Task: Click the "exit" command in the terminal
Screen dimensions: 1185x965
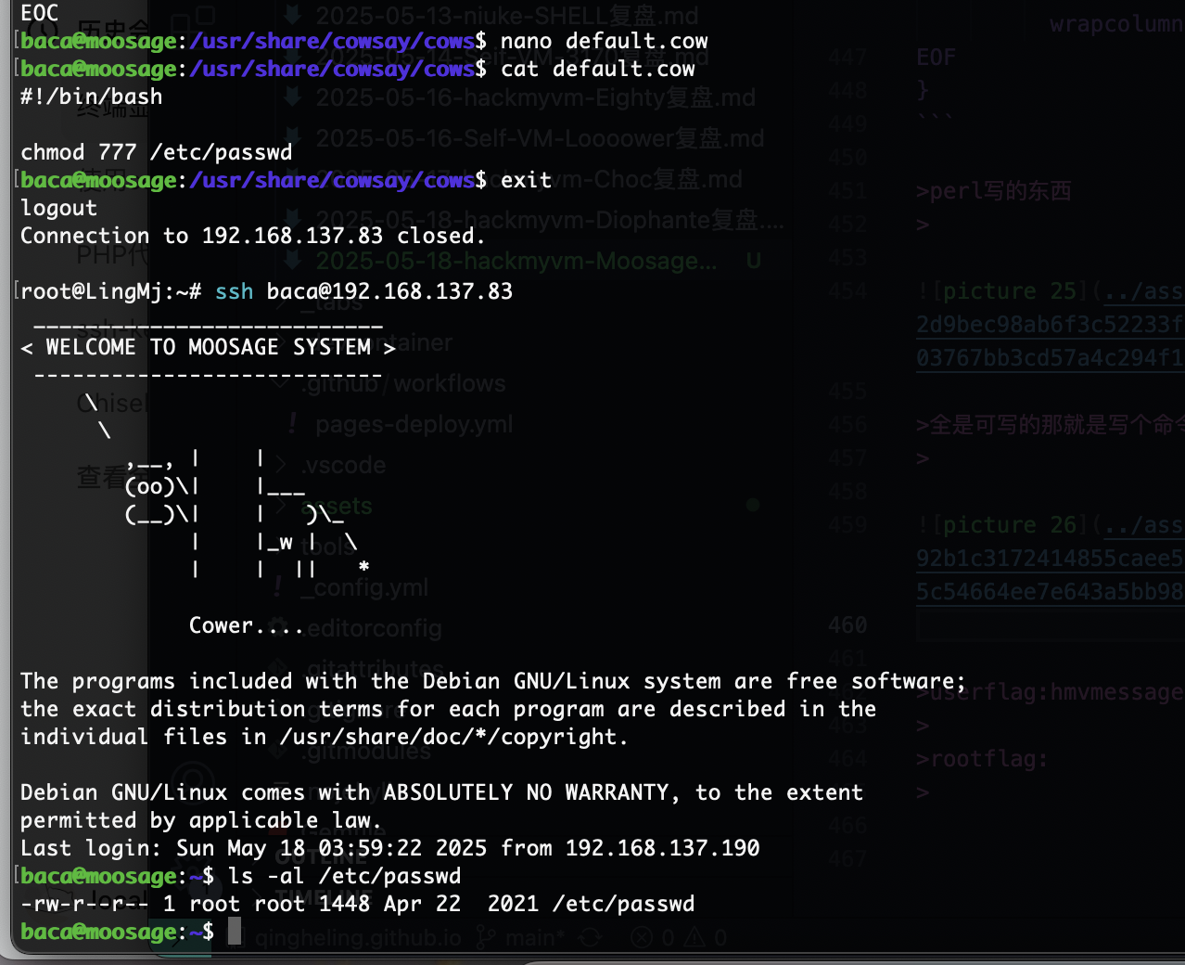Action: 526,180
